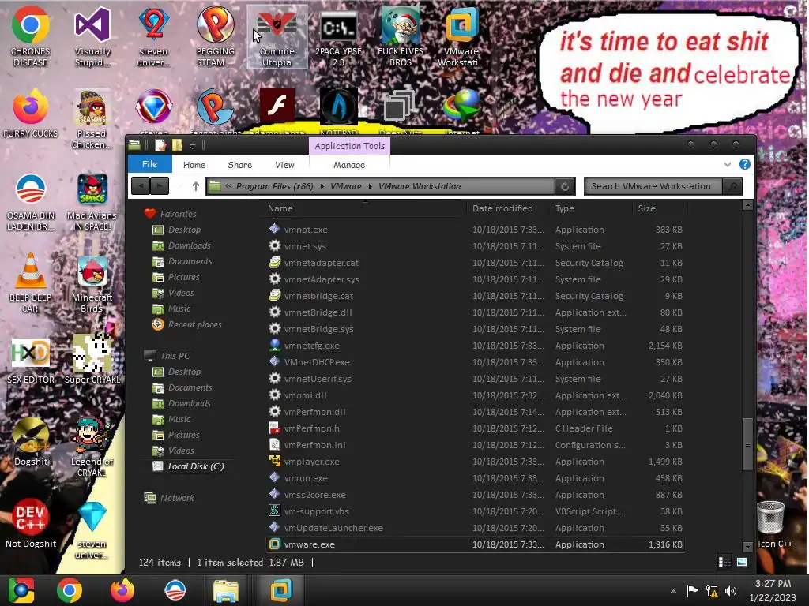Switch to the View ribbon tab
This screenshot has width=809, height=606.
pyautogui.click(x=284, y=165)
